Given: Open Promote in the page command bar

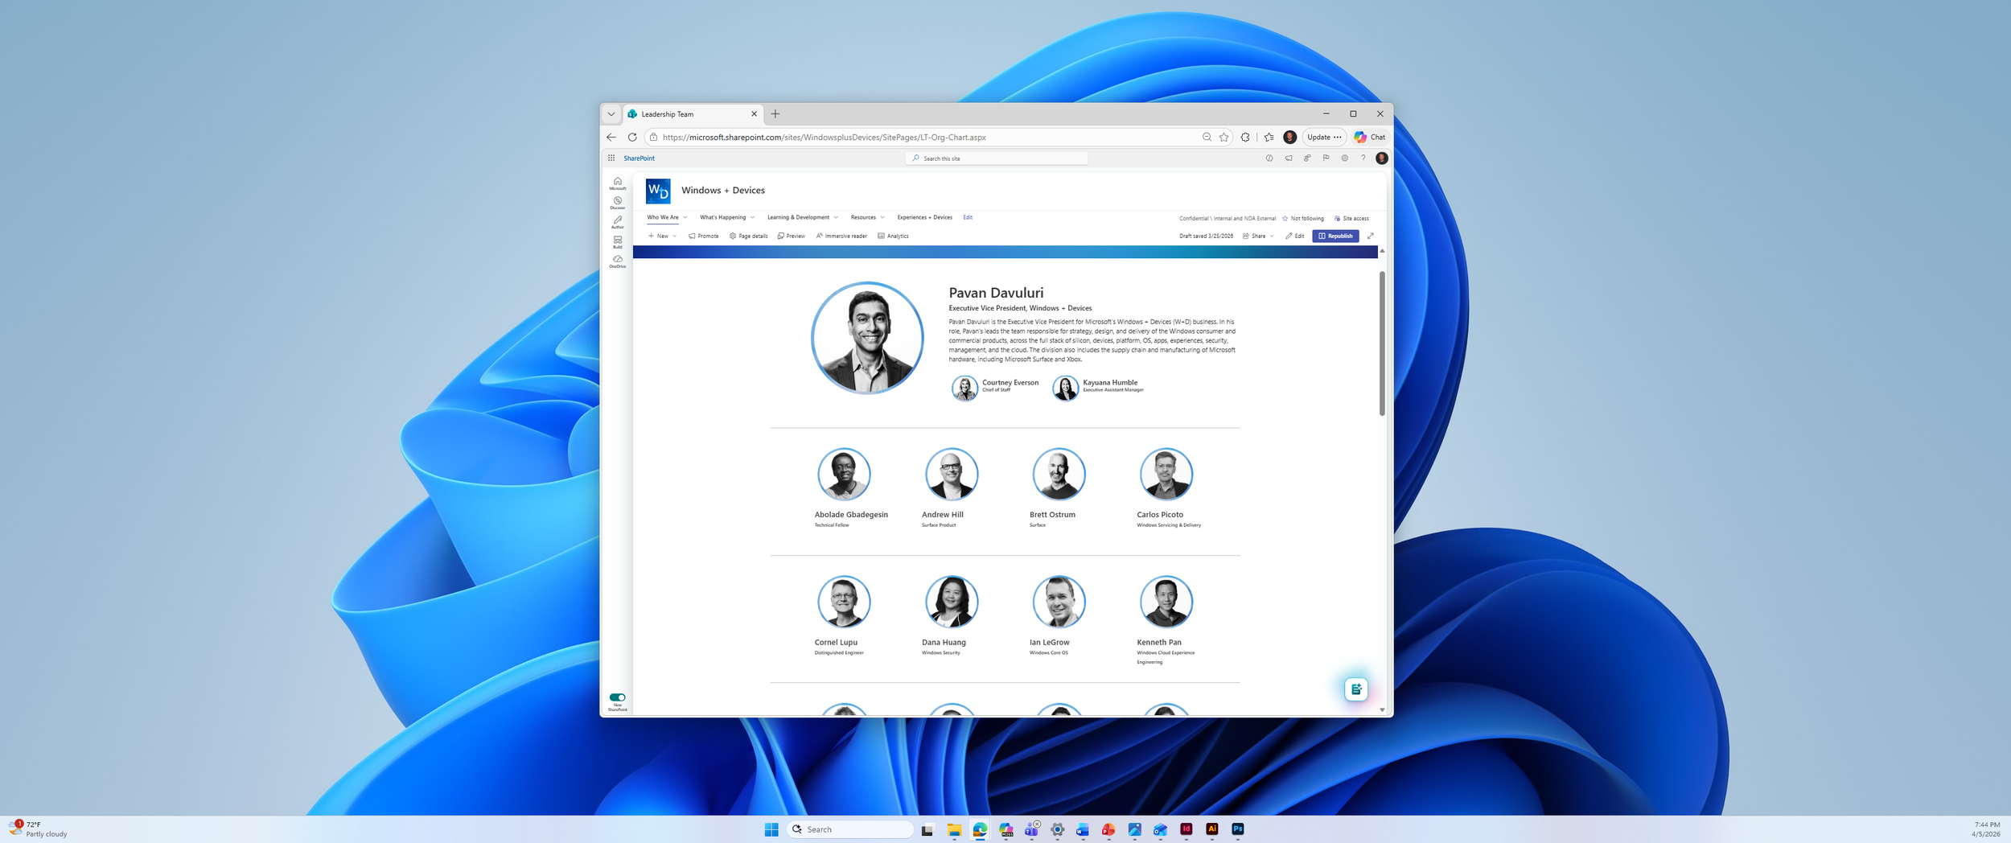Looking at the screenshot, I should click(704, 236).
